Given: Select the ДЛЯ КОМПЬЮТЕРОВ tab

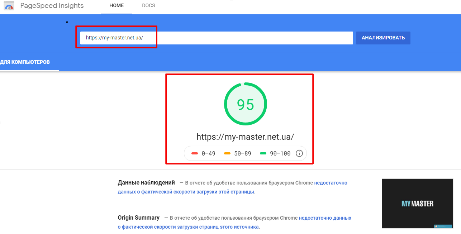Looking at the screenshot, I should 25,62.
